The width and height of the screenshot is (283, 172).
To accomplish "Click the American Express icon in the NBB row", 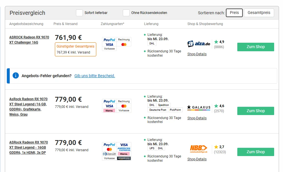I will point(124,149).
